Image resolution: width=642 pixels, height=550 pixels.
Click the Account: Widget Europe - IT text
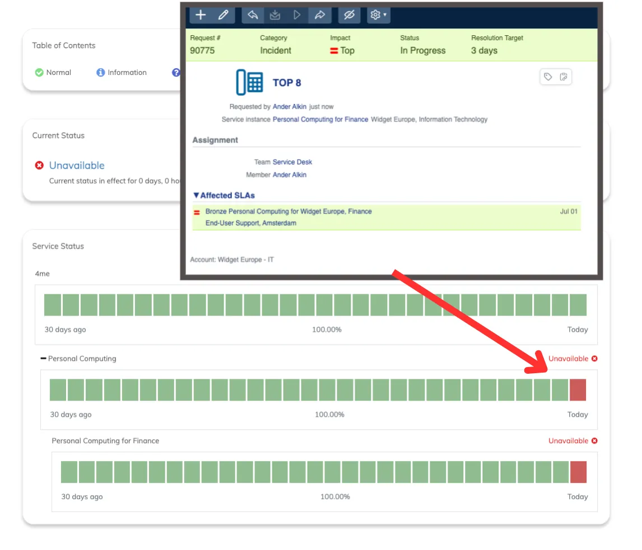click(x=232, y=260)
